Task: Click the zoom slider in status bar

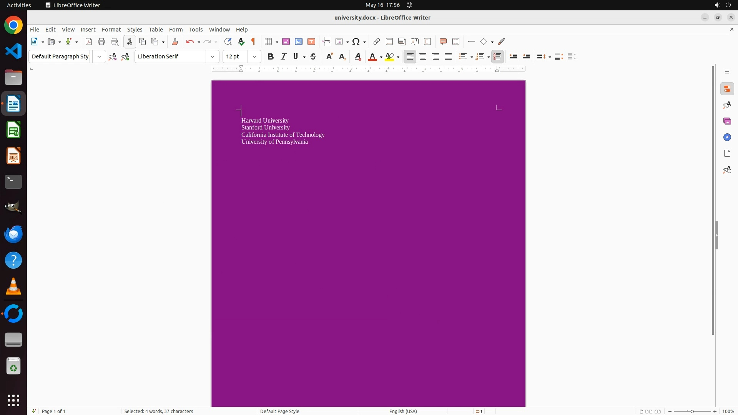Action: tap(692, 411)
